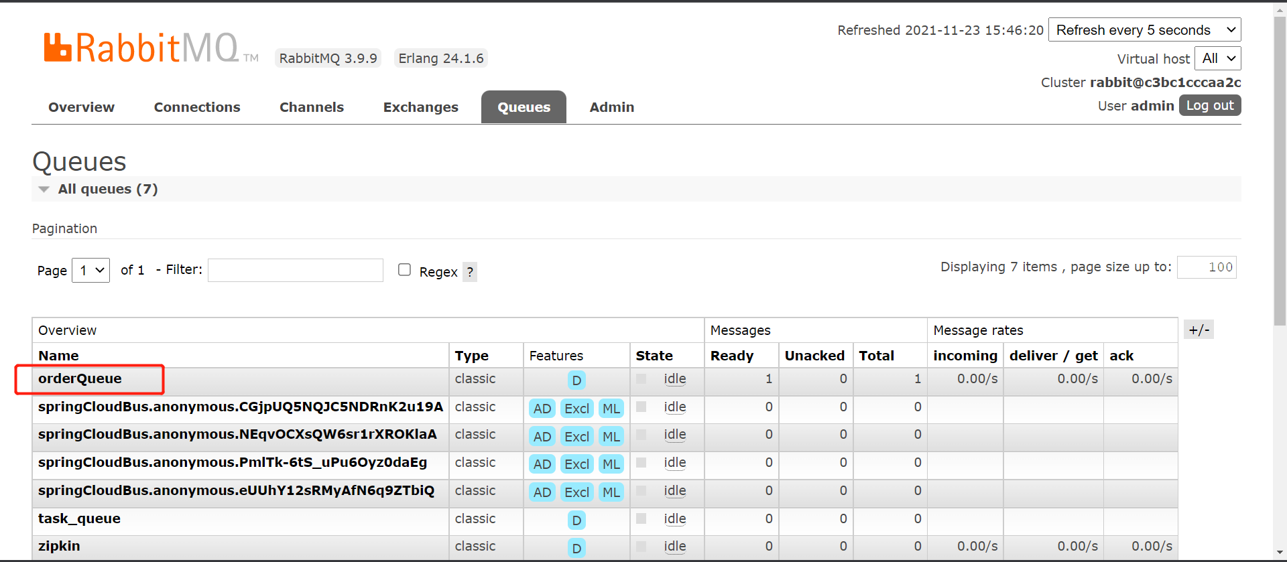Go to the Connections tab
Screen dimensions: 1287x562
click(x=197, y=107)
